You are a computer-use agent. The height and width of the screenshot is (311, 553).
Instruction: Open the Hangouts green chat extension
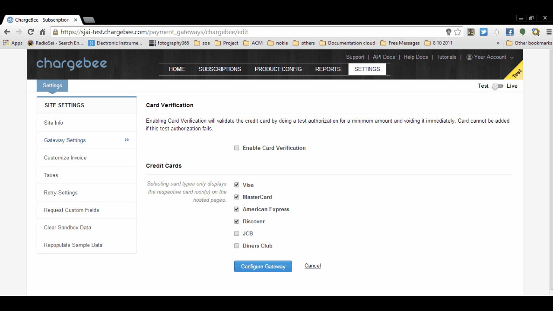click(x=522, y=32)
